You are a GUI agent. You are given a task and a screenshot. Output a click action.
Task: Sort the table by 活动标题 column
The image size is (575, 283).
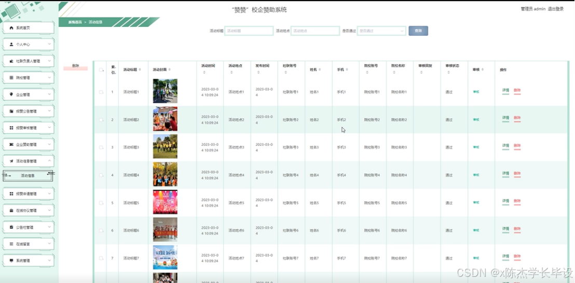coord(140,69)
